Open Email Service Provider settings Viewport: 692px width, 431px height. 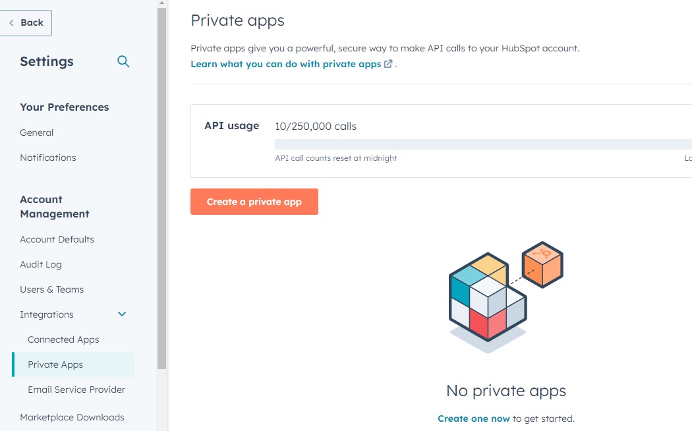point(76,389)
